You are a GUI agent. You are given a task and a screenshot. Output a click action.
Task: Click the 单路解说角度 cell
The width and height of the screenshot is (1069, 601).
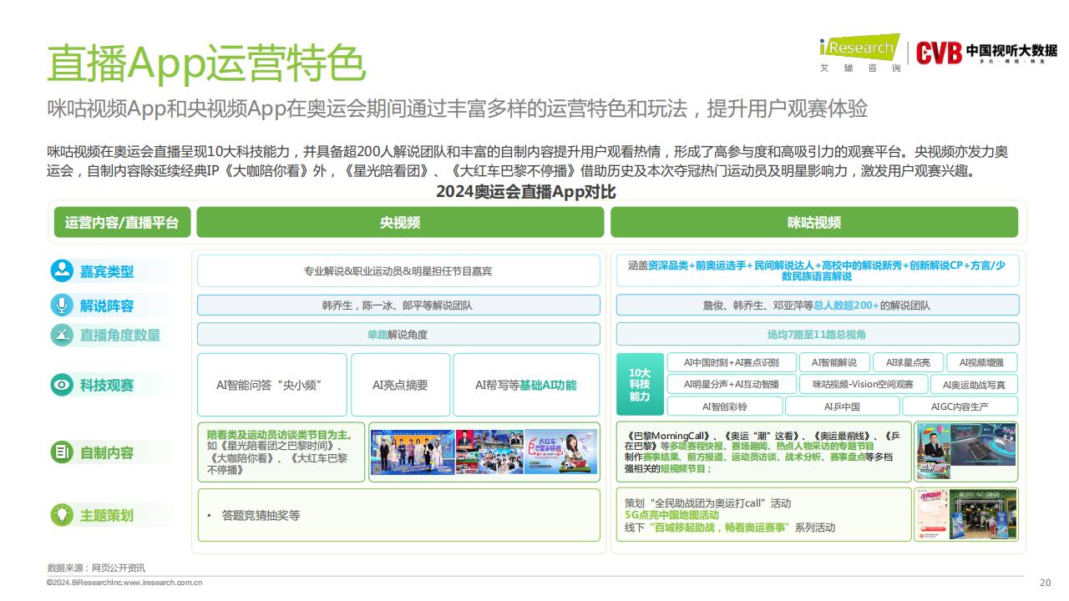[398, 334]
